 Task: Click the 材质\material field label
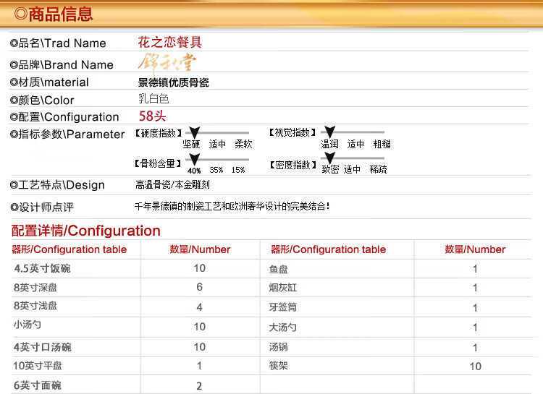click(x=49, y=82)
